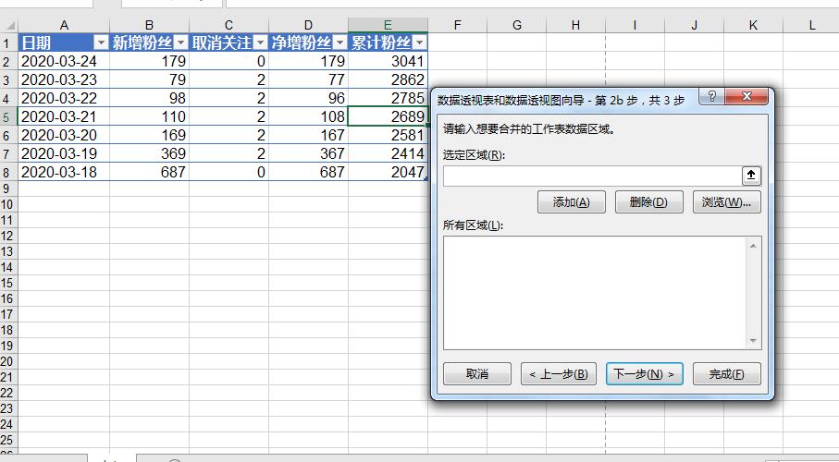Click cell with value 2414
This screenshot has height=462, width=839.
(x=388, y=153)
